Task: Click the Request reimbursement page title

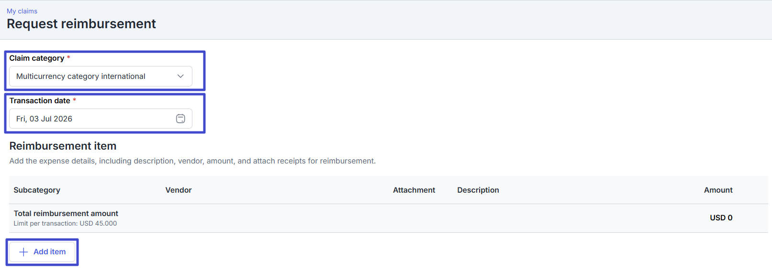Action: point(81,24)
